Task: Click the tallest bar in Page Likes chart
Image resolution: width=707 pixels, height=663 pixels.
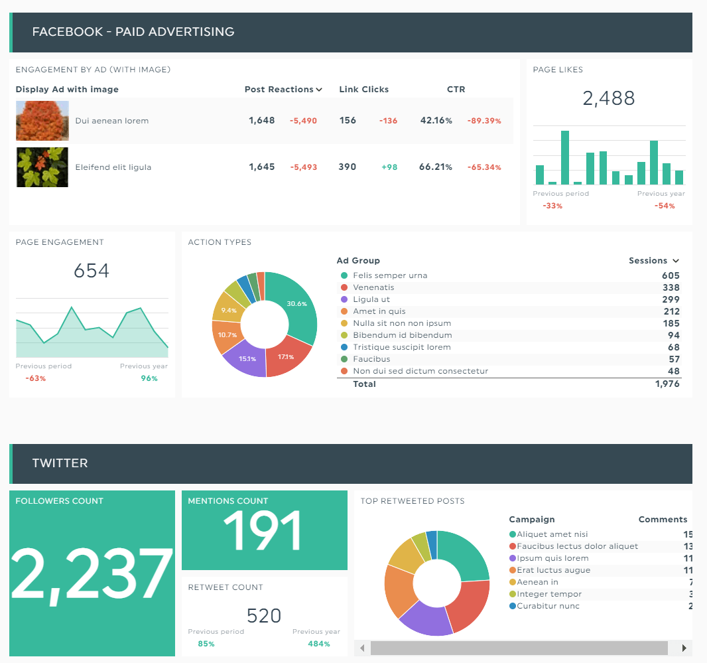Action: 565,157
